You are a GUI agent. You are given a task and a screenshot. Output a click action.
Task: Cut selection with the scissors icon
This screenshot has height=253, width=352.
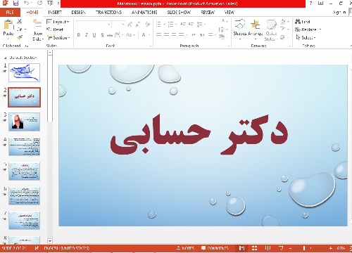pos(20,22)
